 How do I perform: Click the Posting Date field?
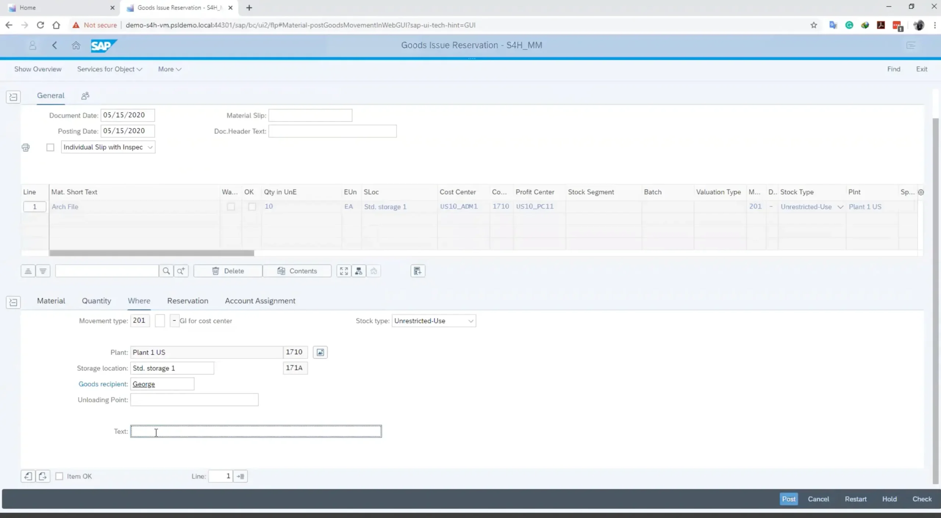128,131
